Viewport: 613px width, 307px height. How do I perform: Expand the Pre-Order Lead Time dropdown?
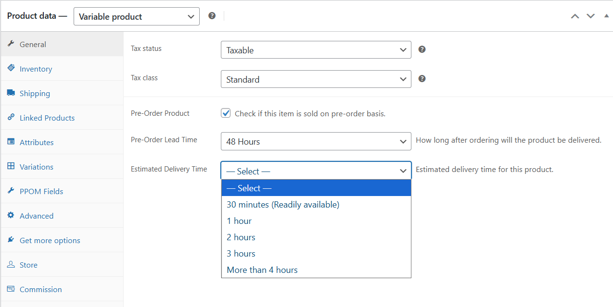[316, 142]
